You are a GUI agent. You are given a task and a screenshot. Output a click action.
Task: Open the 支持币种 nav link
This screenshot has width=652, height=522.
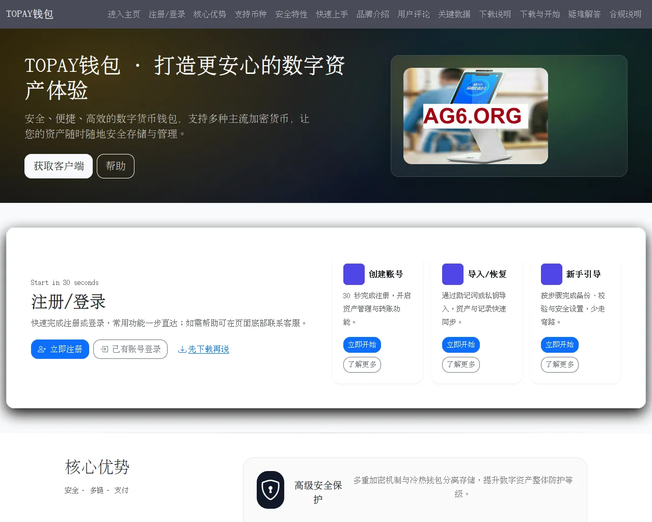click(251, 14)
